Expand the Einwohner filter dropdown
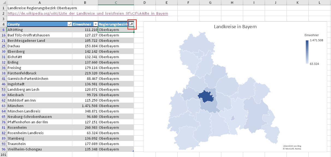Image resolution: width=331 pixels, height=157 pixels. [96, 24]
